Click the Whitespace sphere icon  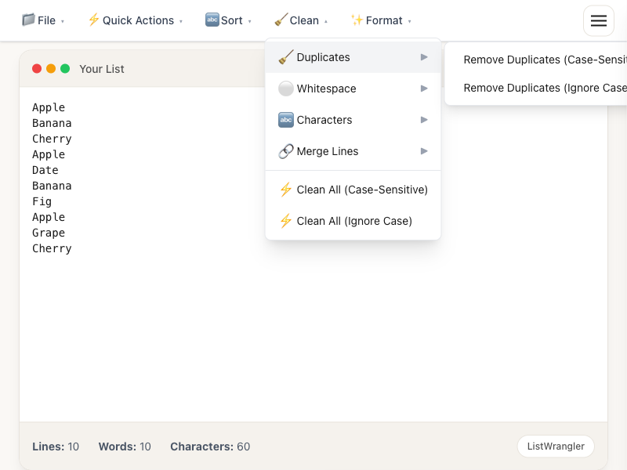pyautogui.click(x=285, y=89)
